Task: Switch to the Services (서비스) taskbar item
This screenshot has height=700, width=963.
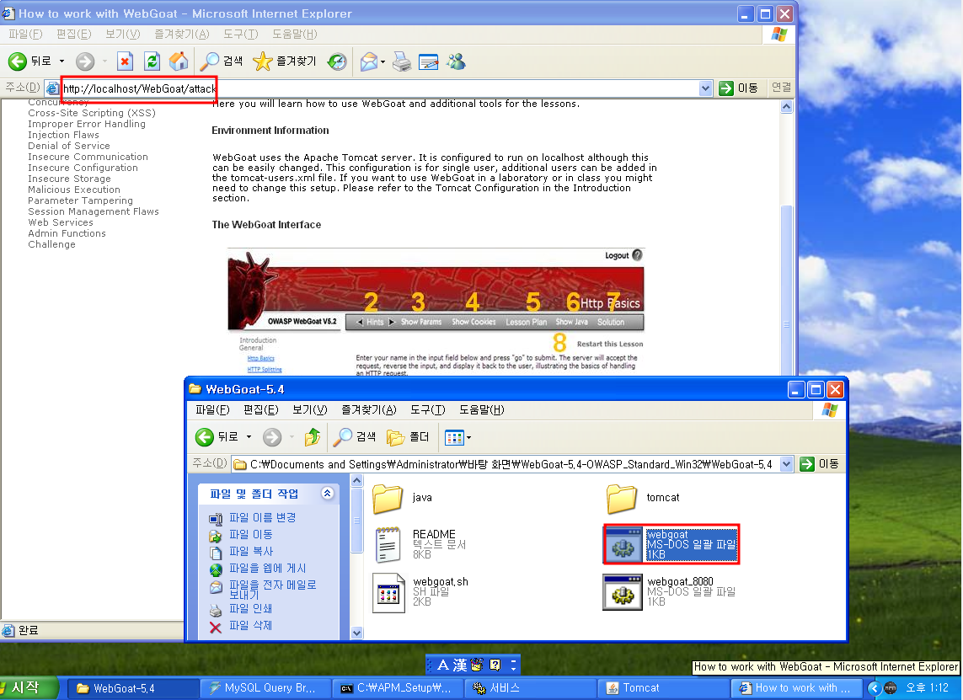Action: (x=531, y=688)
